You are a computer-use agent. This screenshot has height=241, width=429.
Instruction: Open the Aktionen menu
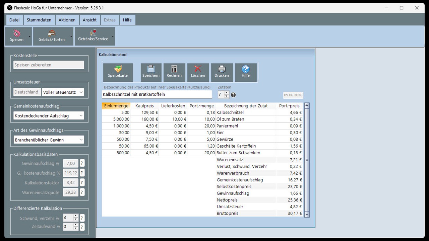pos(67,20)
